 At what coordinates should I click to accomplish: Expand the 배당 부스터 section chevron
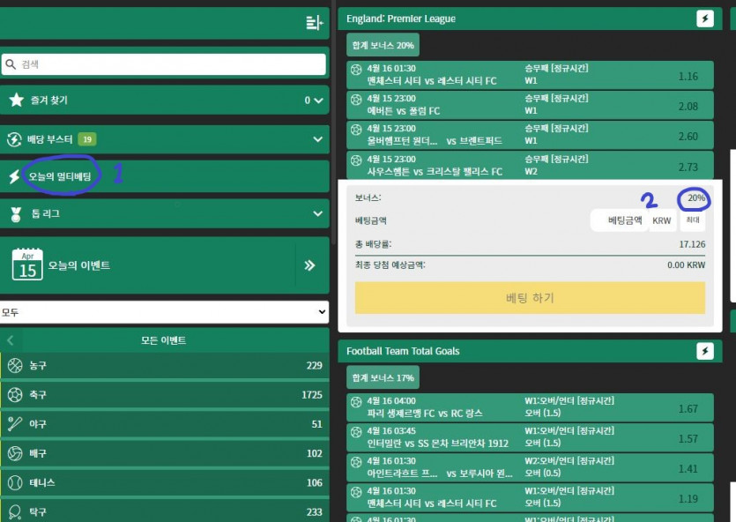pyautogui.click(x=318, y=139)
